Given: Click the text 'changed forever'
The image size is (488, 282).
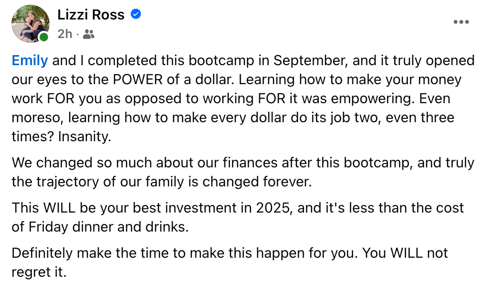Looking at the screenshot, I should pos(257,182).
